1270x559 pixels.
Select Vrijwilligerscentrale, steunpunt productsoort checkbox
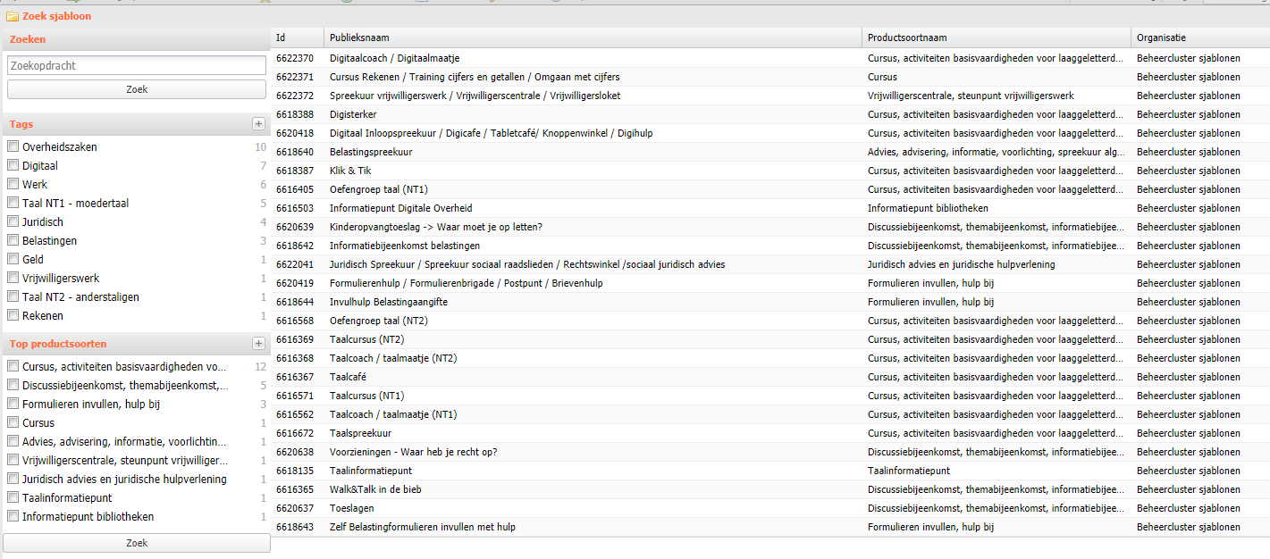pos(13,460)
